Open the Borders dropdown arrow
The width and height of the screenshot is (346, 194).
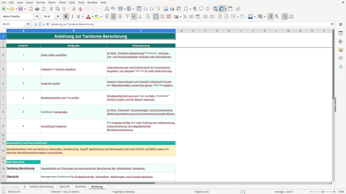[238, 17]
